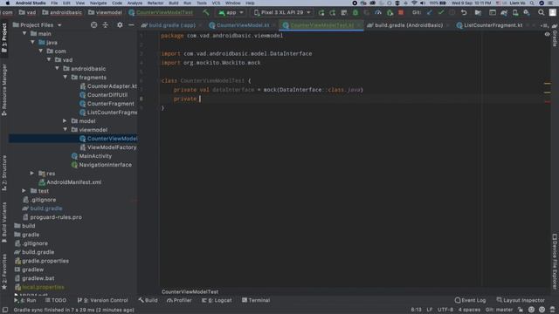This screenshot has width=559, height=314.
Task: Click the 4 spaces indent setting
Action: pyautogui.click(x=469, y=310)
